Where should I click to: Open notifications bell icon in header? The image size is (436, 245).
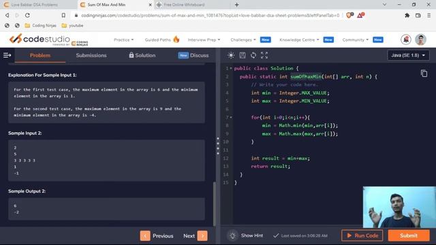[x=406, y=39]
